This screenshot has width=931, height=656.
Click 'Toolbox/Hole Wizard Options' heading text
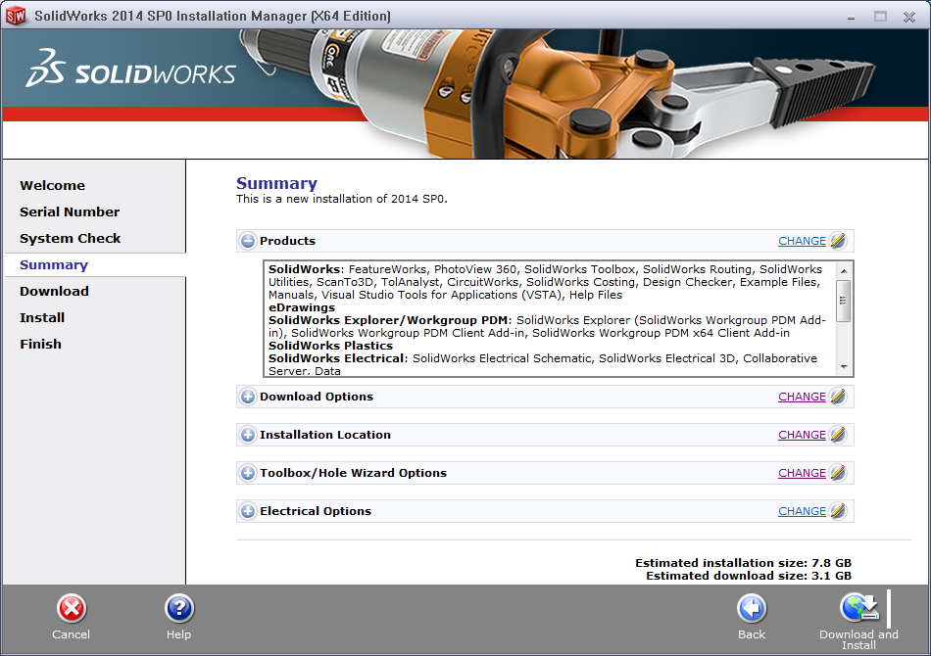click(353, 473)
